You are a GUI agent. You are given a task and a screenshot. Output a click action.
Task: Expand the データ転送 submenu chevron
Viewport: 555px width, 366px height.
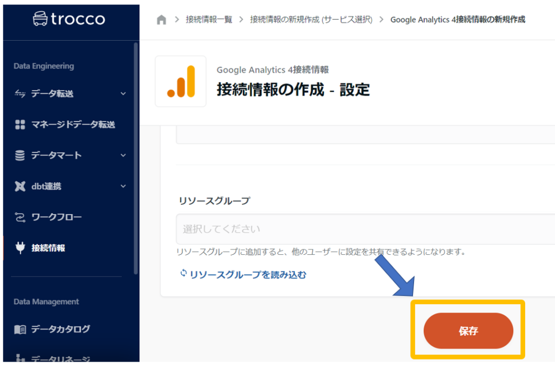tap(123, 94)
